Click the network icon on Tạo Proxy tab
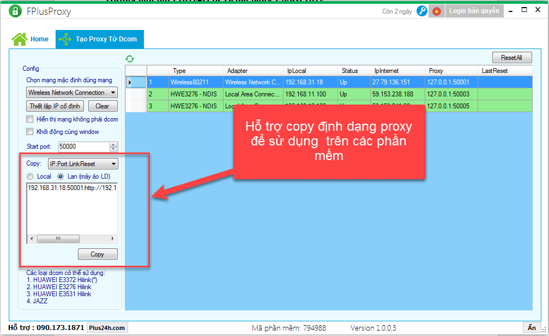Screen dimensions: 549x336 [65, 39]
